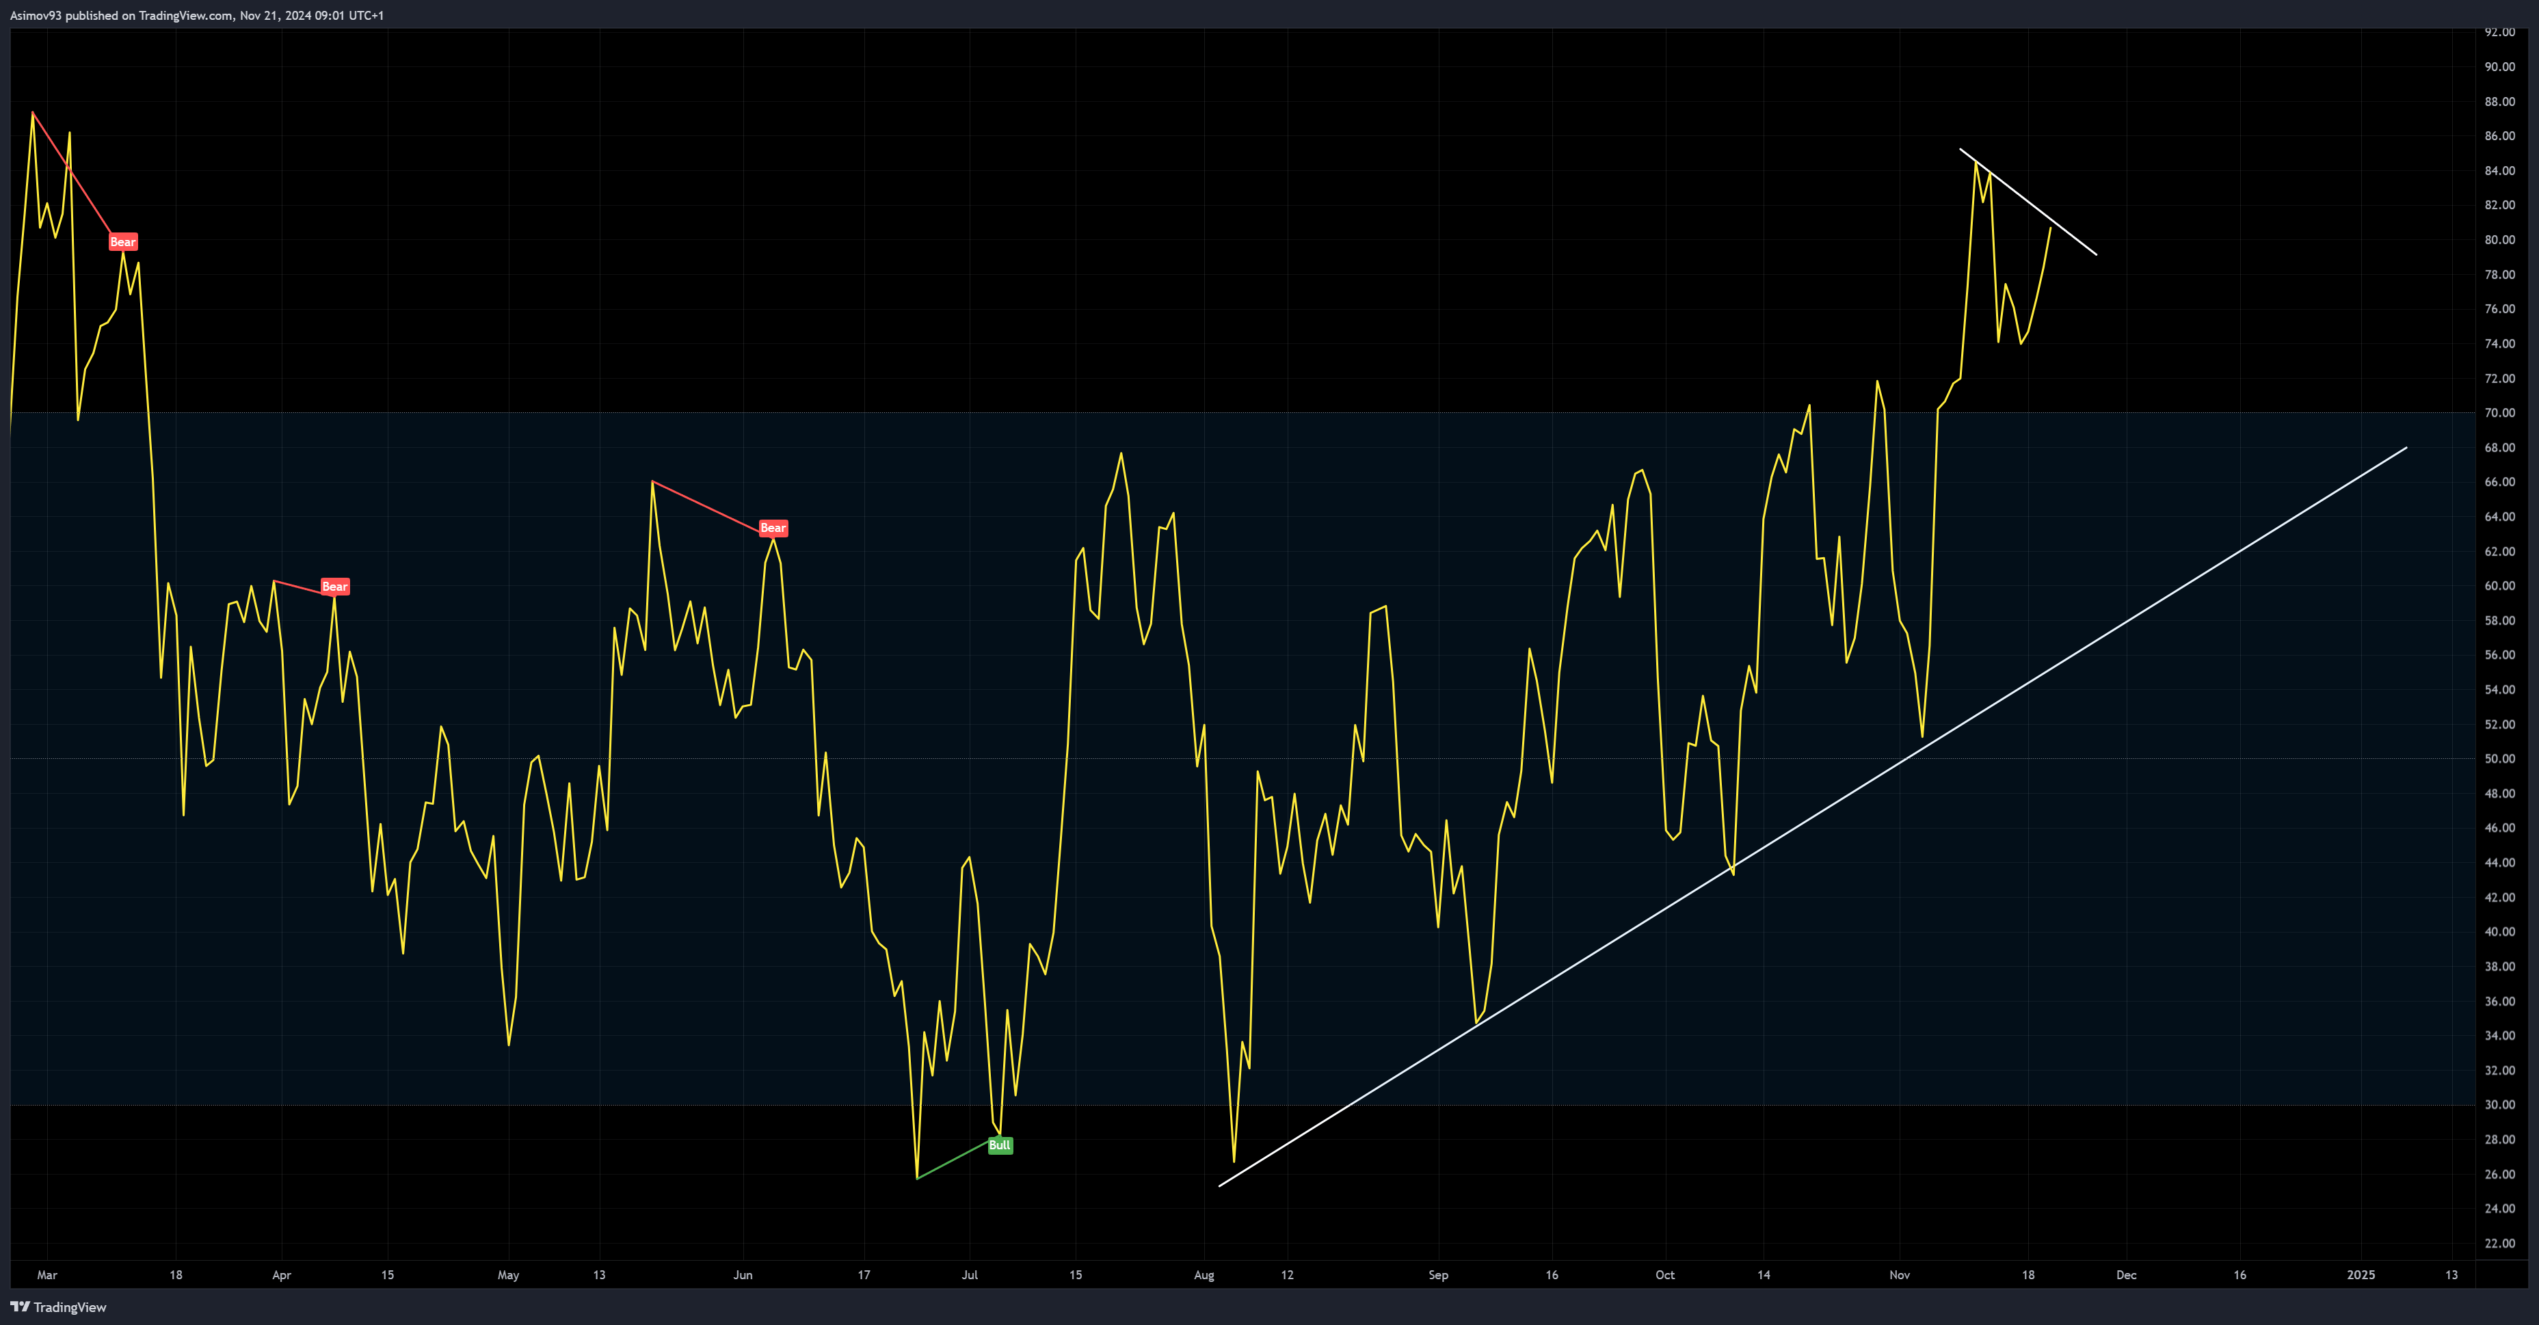Click the 12 date label after Aug
This screenshot has height=1325, width=2539.
1287,1275
